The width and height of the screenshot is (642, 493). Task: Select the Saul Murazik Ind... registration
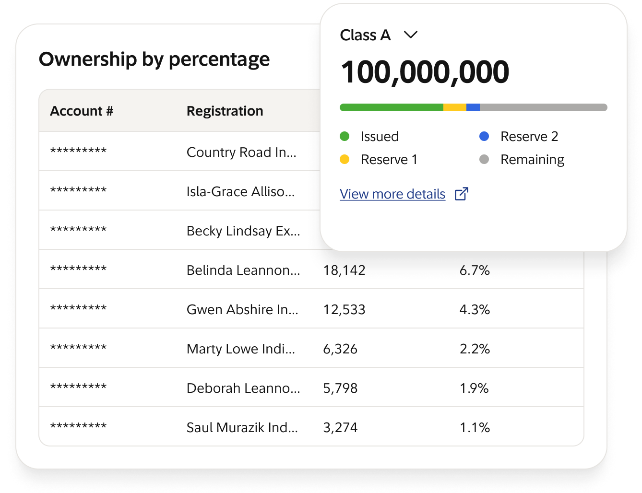[x=242, y=427]
